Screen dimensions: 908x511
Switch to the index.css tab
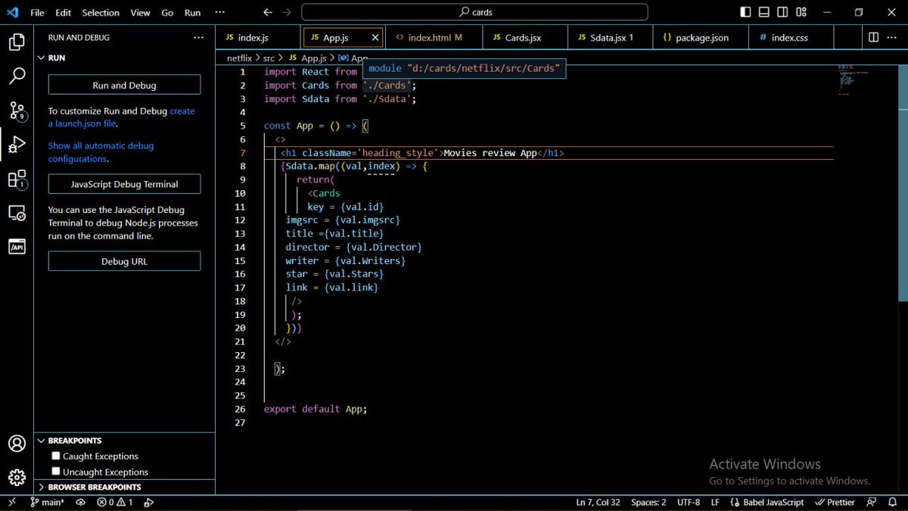coord(791,37)
